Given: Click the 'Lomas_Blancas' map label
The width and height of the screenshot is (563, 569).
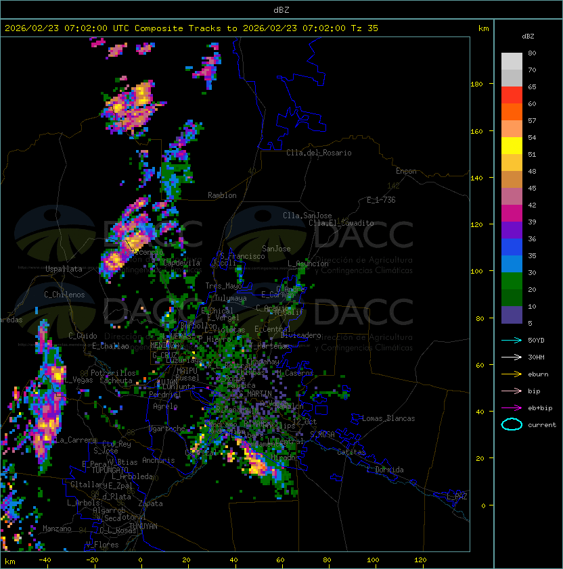Looking at the screenshot, I should point(388,418).
